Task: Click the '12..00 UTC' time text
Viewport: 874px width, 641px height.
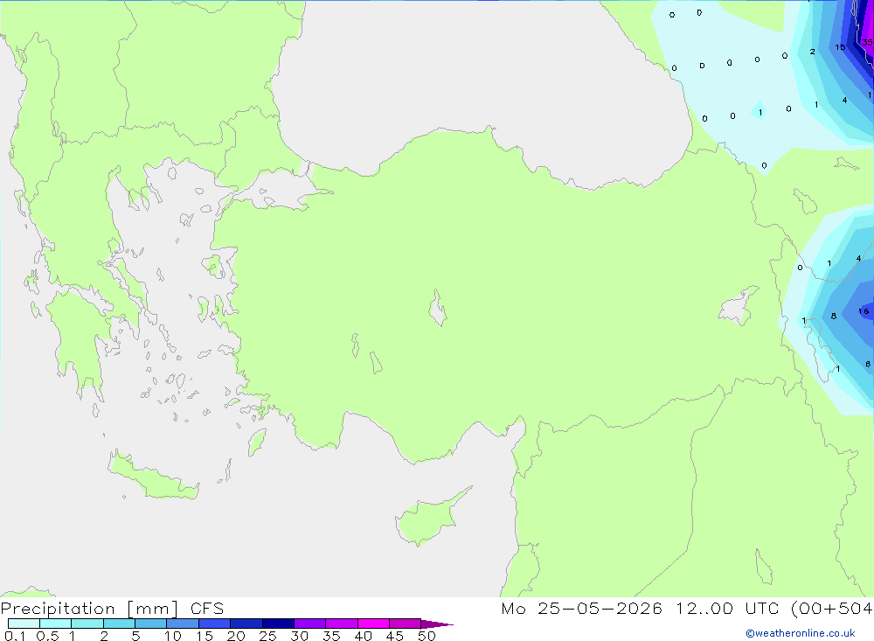Action: (x=727, y=609)
